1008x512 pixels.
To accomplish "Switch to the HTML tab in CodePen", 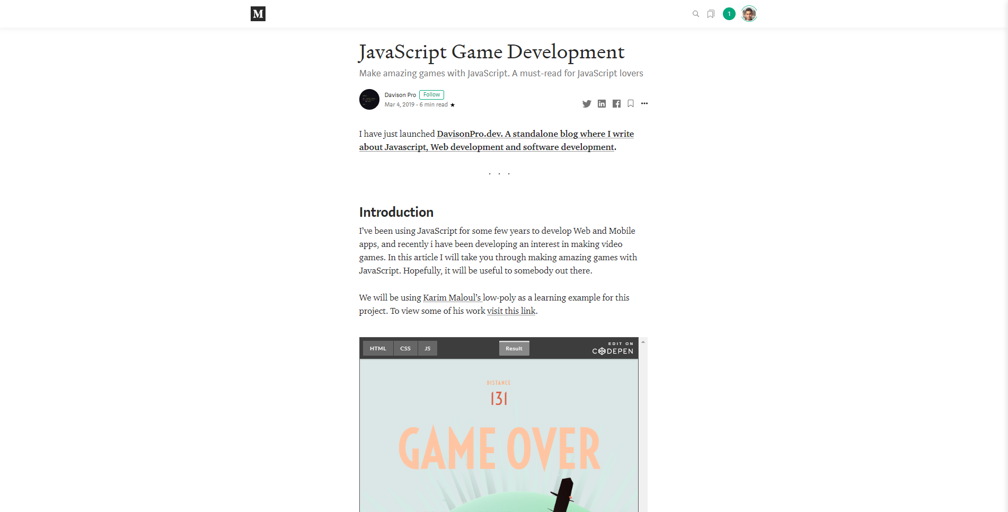I will [378, 348].
